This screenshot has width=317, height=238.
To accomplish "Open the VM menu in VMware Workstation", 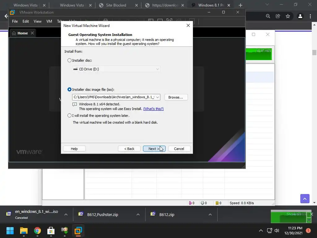I will [x=49, y=21].
